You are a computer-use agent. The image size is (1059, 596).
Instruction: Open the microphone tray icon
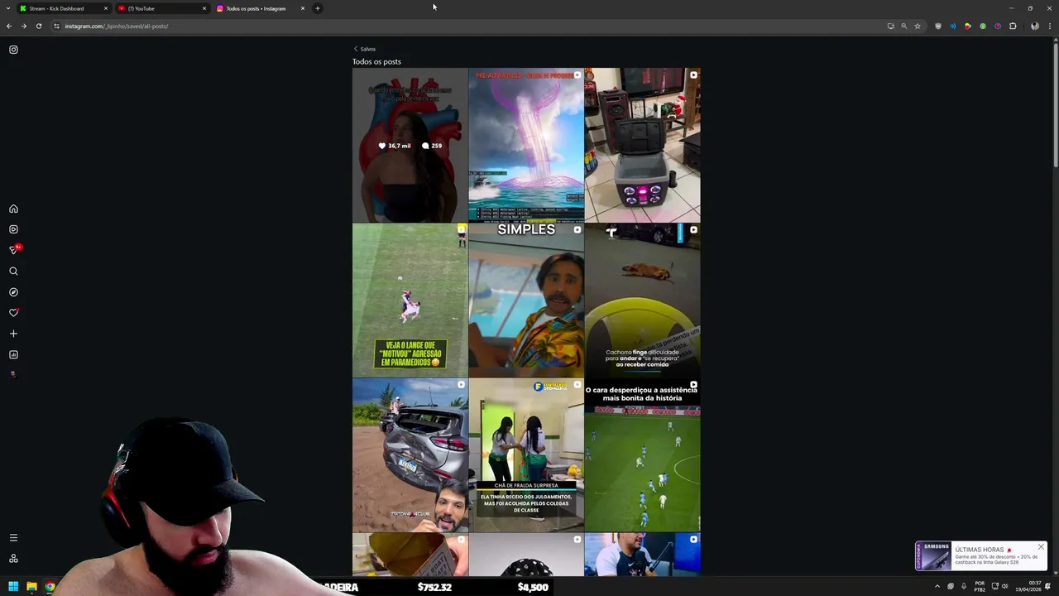pyautogui.click(x=963, y=586)
